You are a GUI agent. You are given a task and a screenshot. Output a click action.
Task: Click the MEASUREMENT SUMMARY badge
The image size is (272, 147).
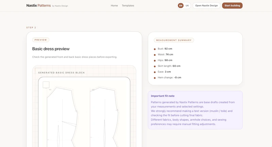(x=174, y=40)
